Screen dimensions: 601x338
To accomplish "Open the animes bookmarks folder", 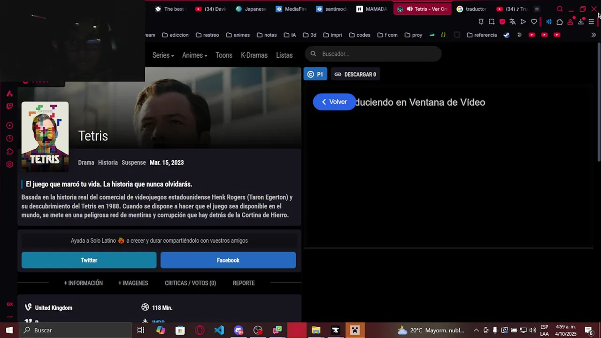I will tap(238, 35).
